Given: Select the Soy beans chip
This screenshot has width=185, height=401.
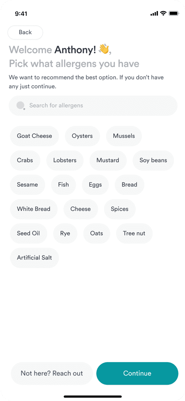Looking at the screenshot, I should (153, 160).
